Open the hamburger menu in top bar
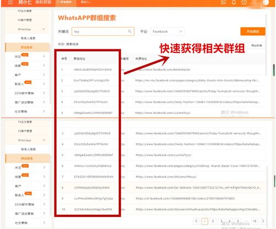This screenshot has height=229, width=276. pyautogui.click(x=10, y=2)
